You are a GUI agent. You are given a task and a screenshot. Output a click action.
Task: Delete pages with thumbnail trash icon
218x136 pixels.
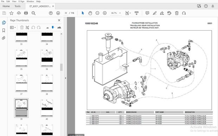click(x=22, y=27)
